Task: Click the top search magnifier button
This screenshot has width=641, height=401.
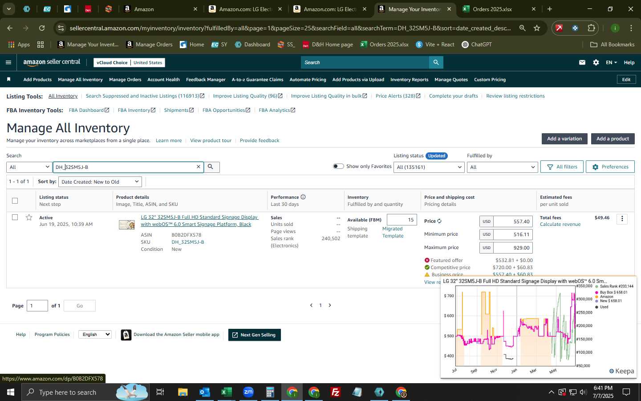Action: pos(436,62)
